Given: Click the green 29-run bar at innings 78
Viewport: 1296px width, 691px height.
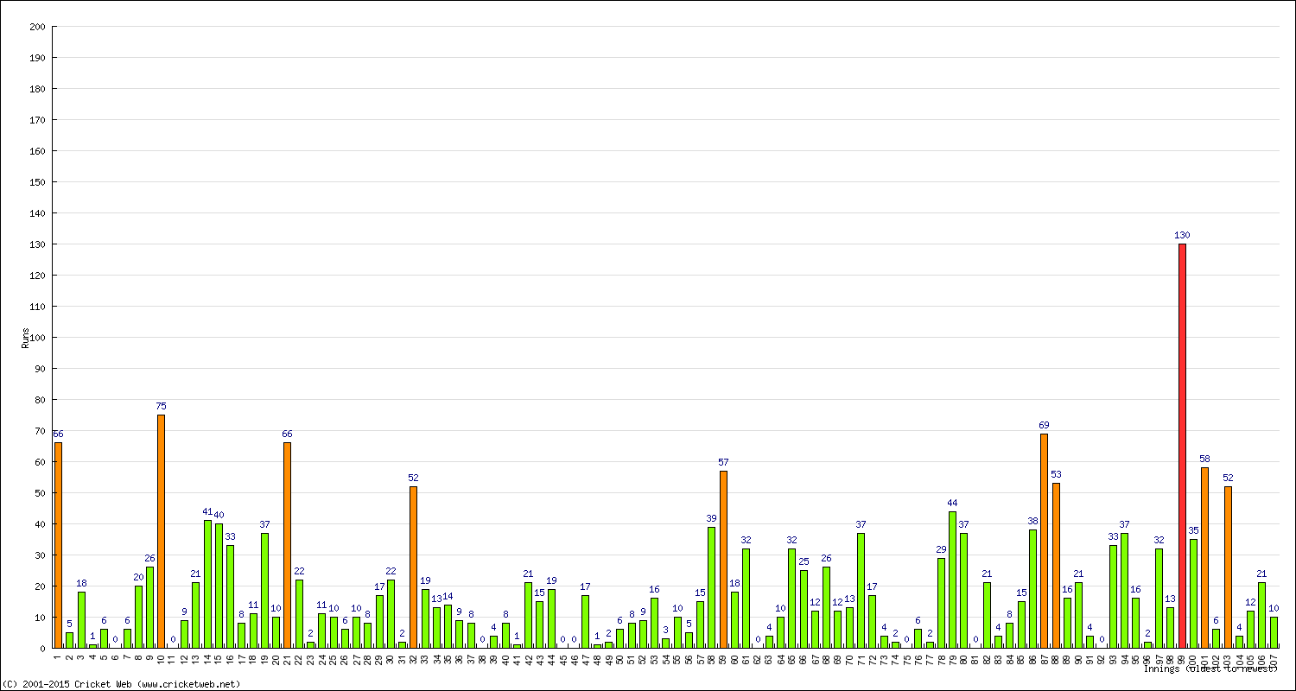Looking at the screenshot, I should 941,603.
